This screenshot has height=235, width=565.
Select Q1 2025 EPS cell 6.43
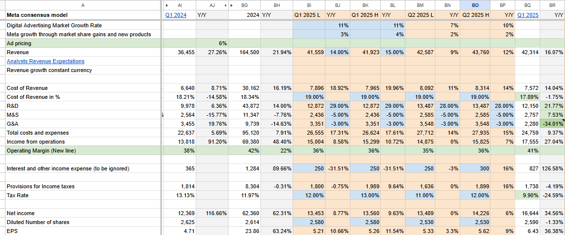528,231
